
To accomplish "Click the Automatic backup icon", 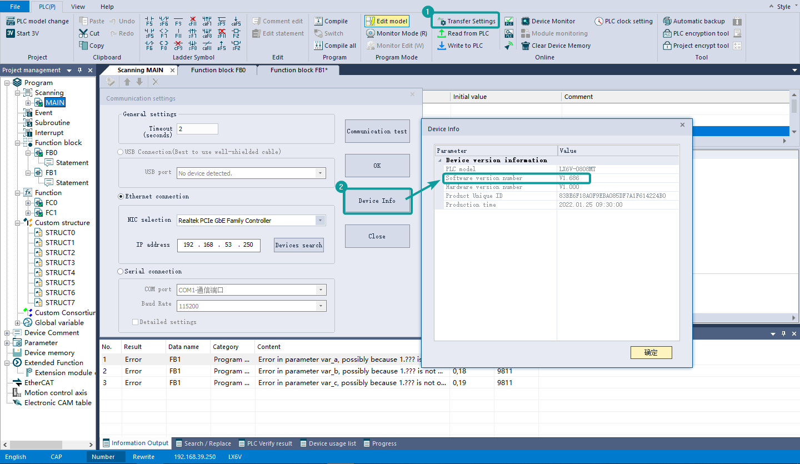I will coord(667,21).
